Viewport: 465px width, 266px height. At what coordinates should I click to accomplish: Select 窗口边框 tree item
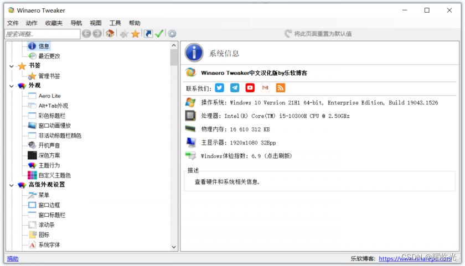pyautogui.click(x=49, y=205)
